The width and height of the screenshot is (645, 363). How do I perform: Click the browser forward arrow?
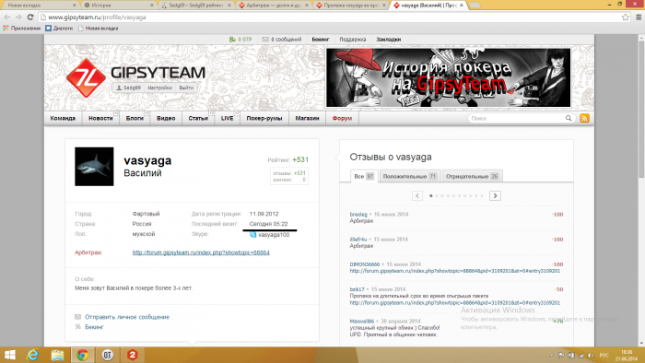(18, 17)
